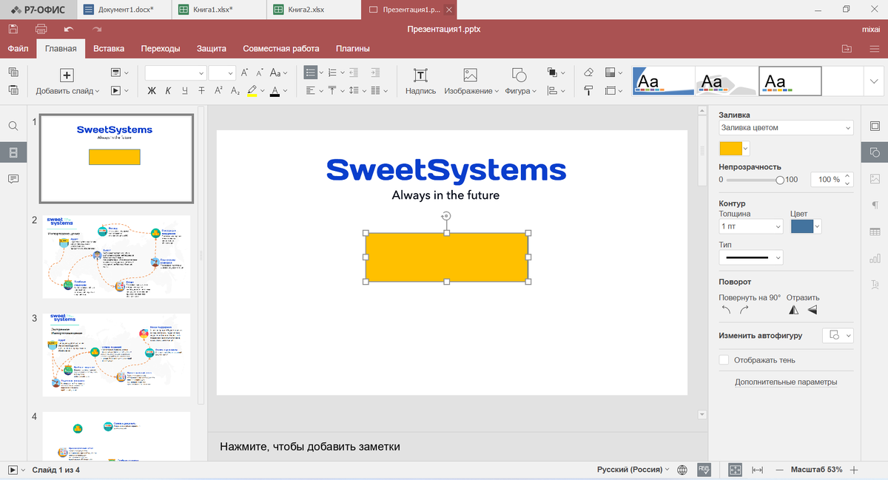Toggle fit slide to window
Screen dimensions: 888x480
pos(735,470)
